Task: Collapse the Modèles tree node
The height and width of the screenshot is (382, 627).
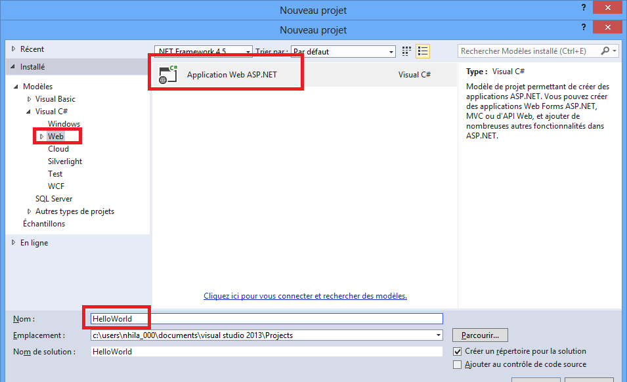Action: 16,86
